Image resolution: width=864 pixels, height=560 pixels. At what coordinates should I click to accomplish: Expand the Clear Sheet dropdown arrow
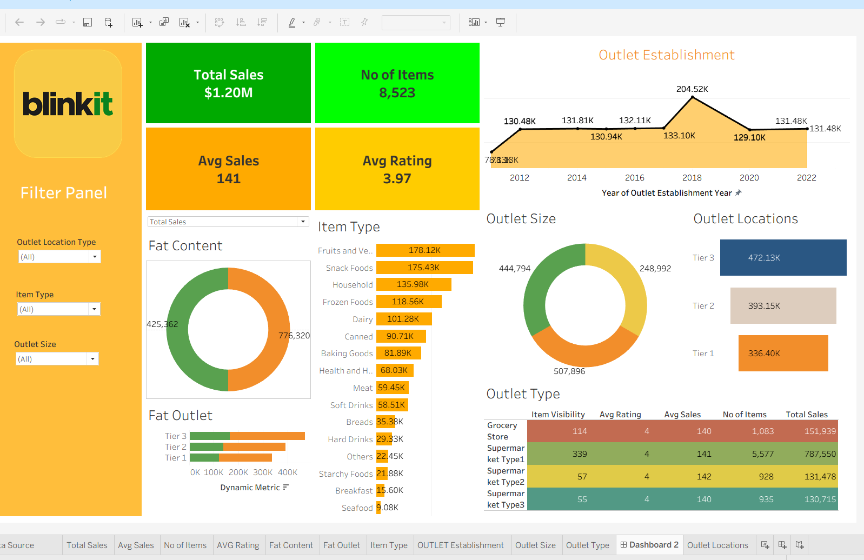click(x=197, y=23)
